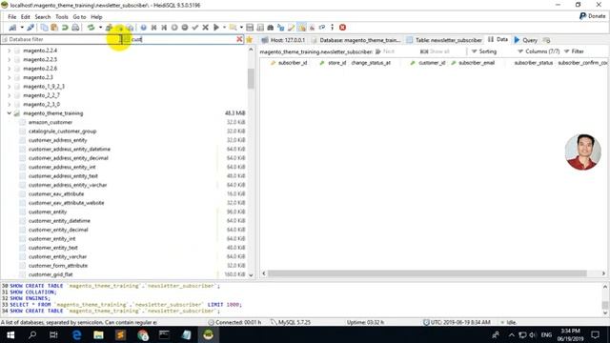Click the Next rows button

(385, 51)
